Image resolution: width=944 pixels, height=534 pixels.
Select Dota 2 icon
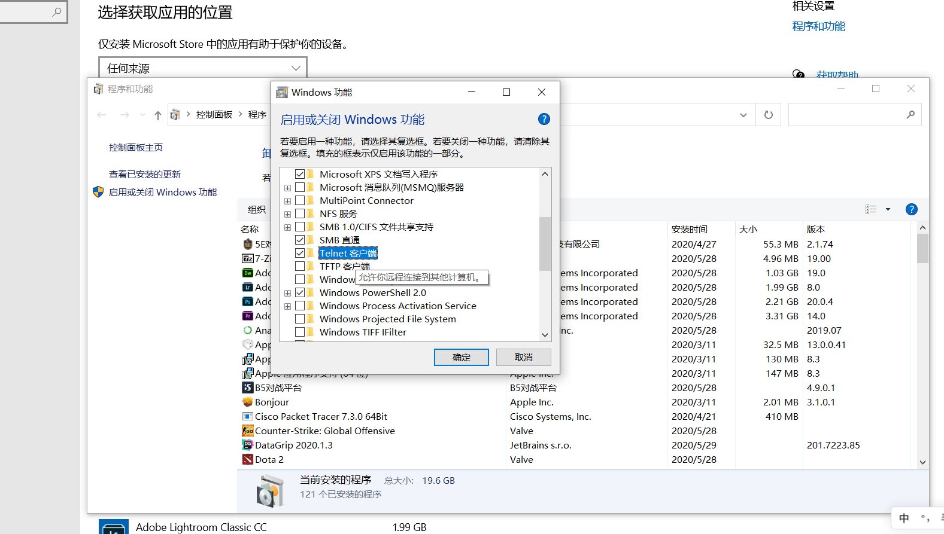248,459
